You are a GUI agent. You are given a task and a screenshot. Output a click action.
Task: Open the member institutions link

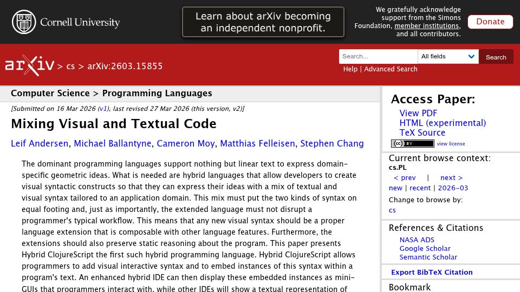pos(426,25)
